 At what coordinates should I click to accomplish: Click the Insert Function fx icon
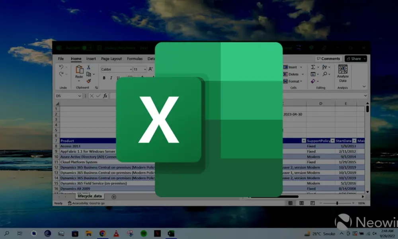pyautogui.click(x=105, y=96)
